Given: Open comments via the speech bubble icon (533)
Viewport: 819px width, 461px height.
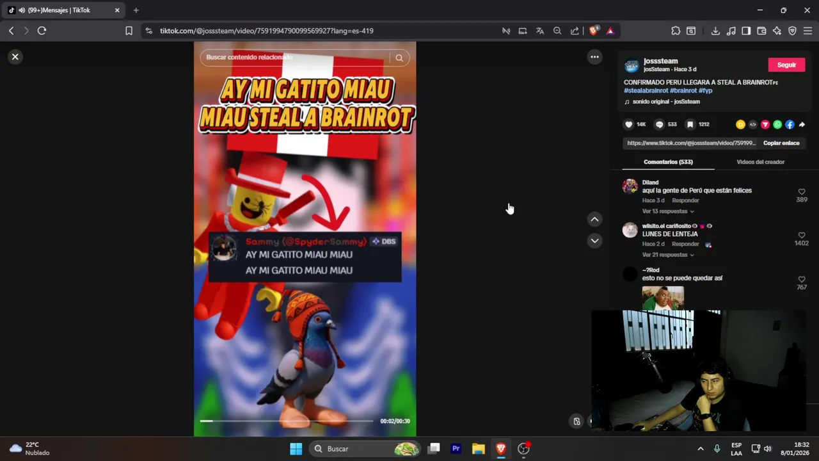Looking at the screenshot, I should (x=659, y=125).
